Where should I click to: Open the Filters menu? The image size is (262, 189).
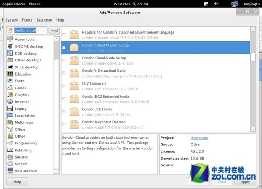[27, 20]
